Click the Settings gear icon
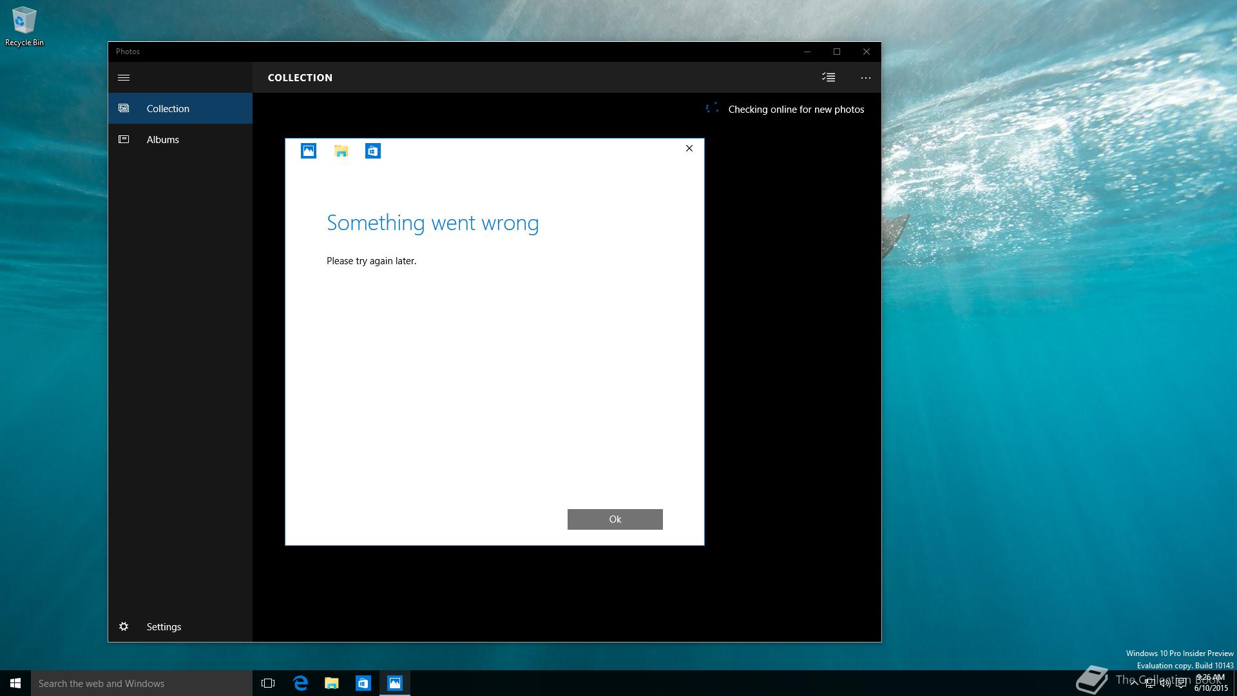This screenshot has height=696, width=1237. pos(124,626)
